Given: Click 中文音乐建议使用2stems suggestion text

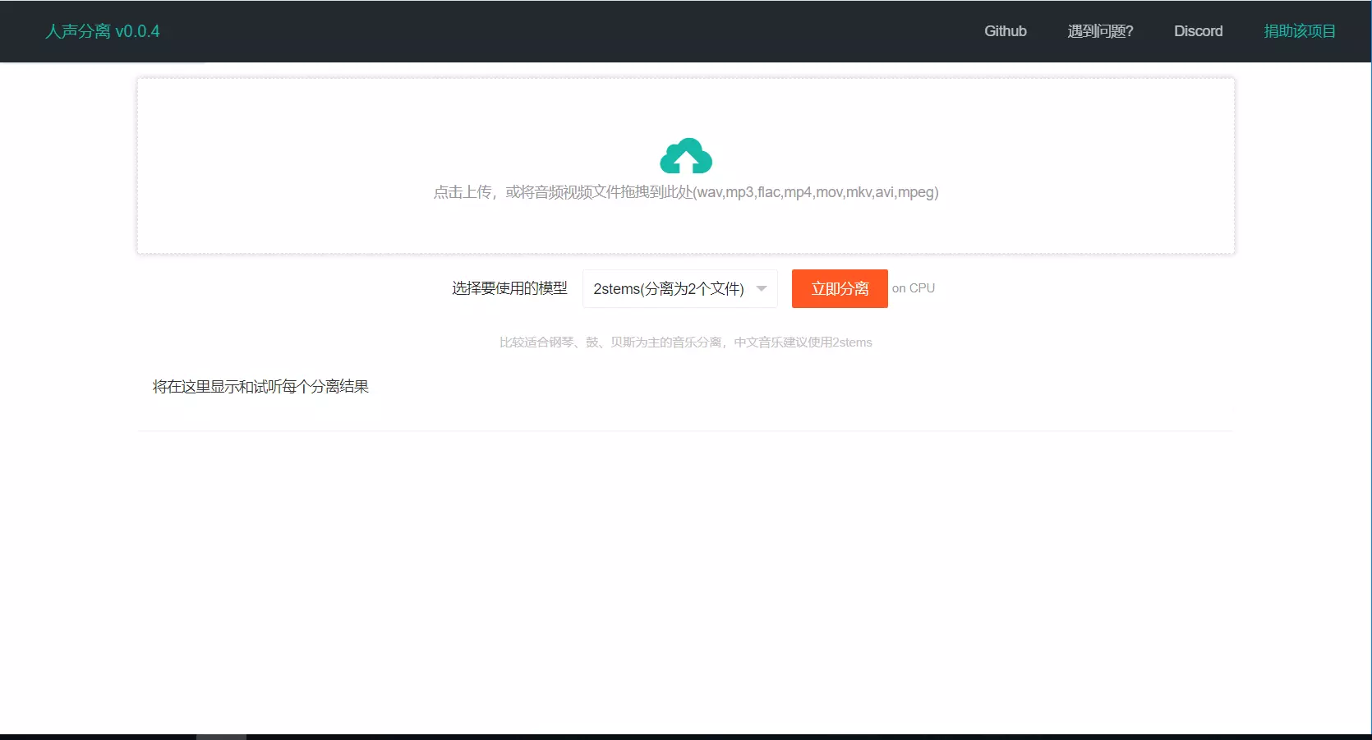Looking at the screenshot, I should (x=803, y=342).
